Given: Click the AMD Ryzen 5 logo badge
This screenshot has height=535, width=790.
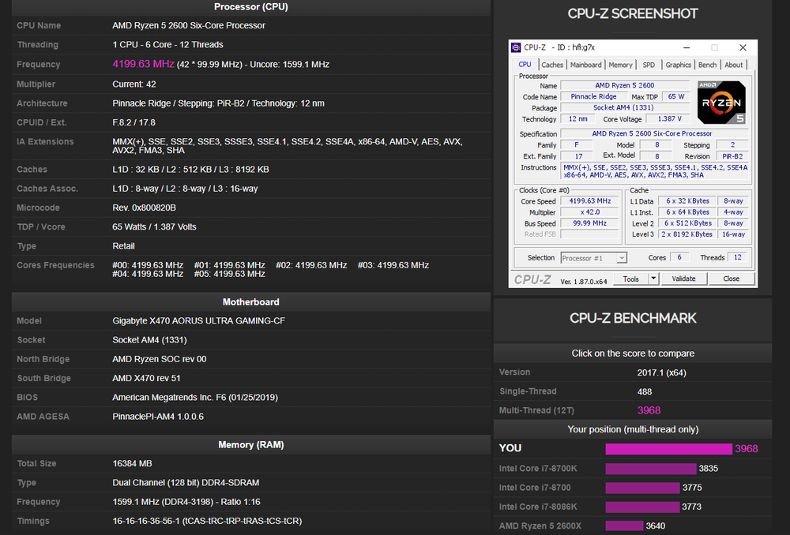Looking at the screenshot, I should 722,103.
